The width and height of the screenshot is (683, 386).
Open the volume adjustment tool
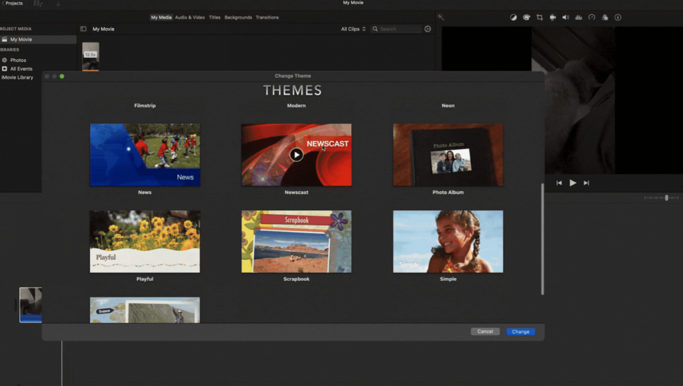pos(566,17)
